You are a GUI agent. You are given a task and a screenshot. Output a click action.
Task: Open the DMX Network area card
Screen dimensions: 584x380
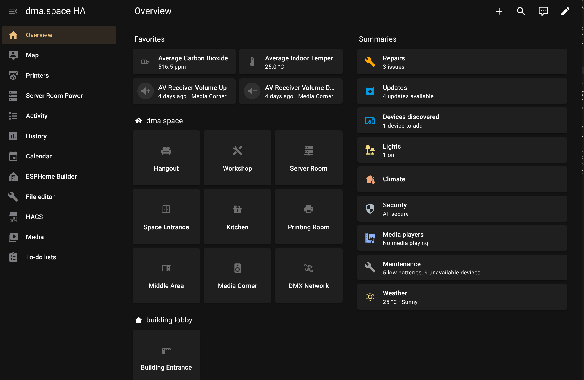pos(309,276)
